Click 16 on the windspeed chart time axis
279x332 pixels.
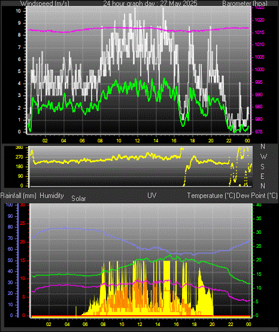pos(174,141)
